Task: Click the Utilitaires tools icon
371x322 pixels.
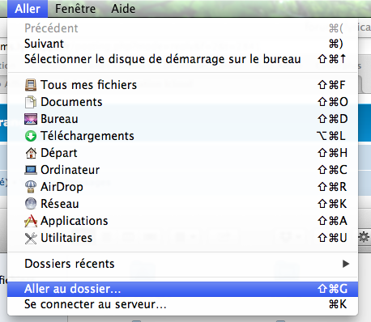Action: tap(31, 238)
